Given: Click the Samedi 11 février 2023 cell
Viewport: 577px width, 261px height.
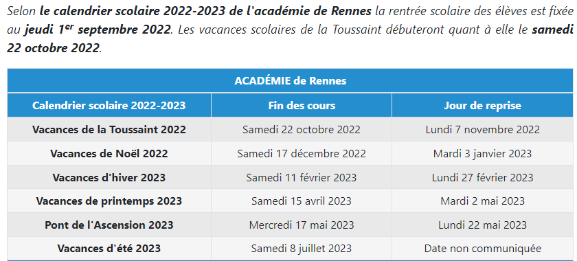Looking at the screenshot, I should tap(302, 177).
